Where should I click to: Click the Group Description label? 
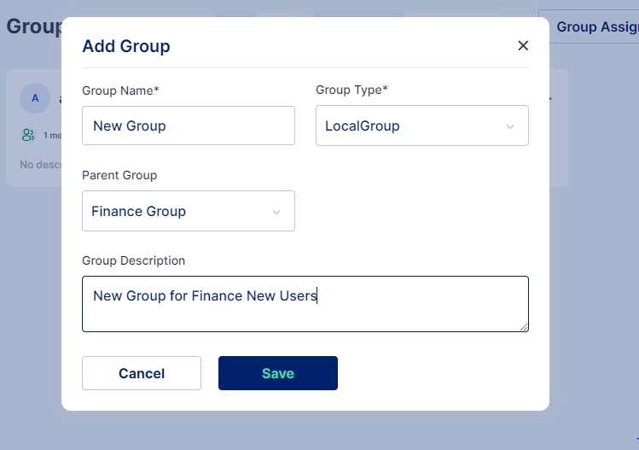[x=133, y=260]
